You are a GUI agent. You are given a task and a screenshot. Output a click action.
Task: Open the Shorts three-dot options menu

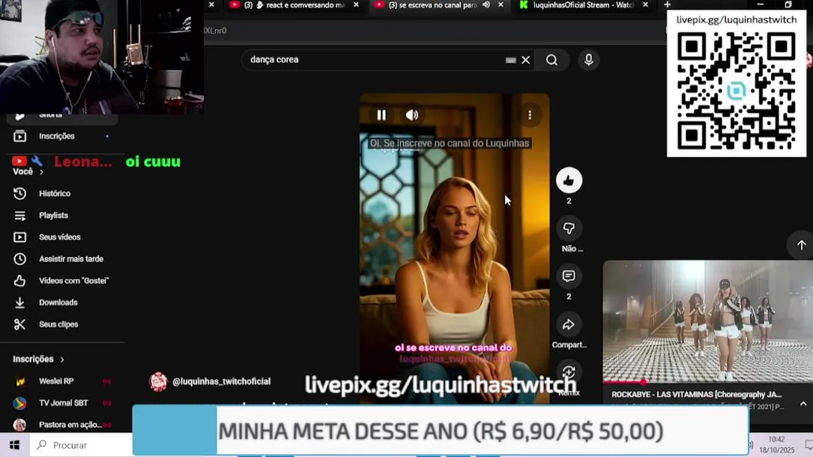[x=530, y=115]
